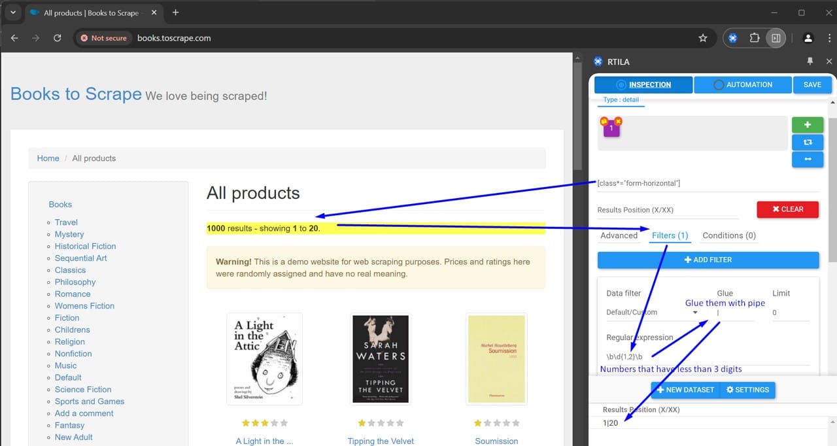837x446 pixels.
Task: Open the Womens Fiction category
Action: pyautogui.click(x=84, y=306)
